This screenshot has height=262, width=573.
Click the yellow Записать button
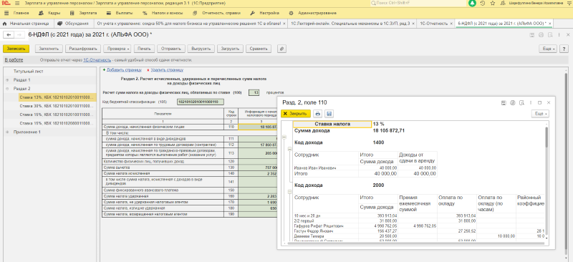(16, 49)
